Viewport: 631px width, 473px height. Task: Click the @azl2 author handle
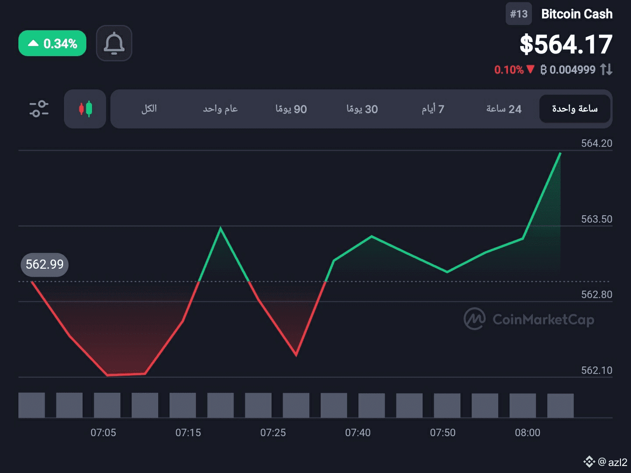(x=613, y=462)
